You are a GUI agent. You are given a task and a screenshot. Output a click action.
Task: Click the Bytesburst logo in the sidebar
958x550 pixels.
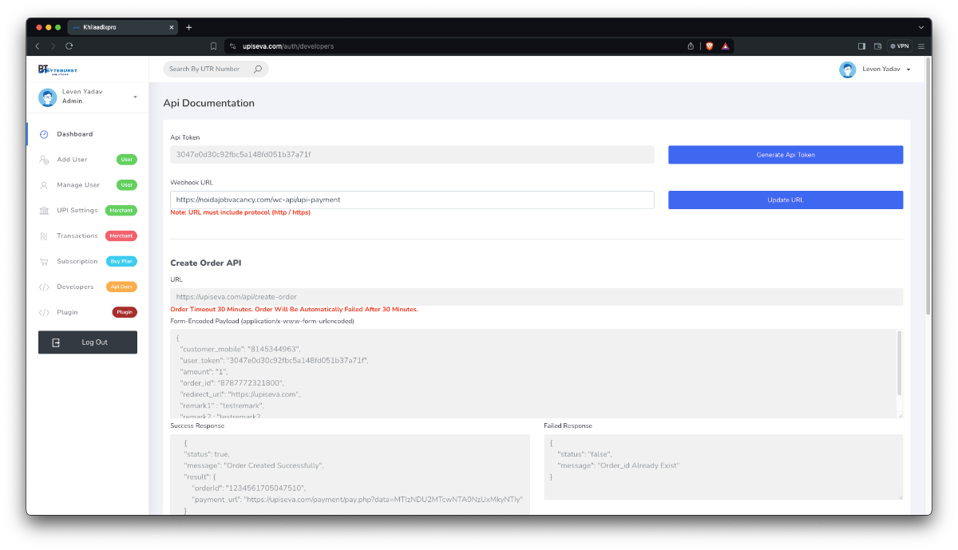tap(57, 69)
